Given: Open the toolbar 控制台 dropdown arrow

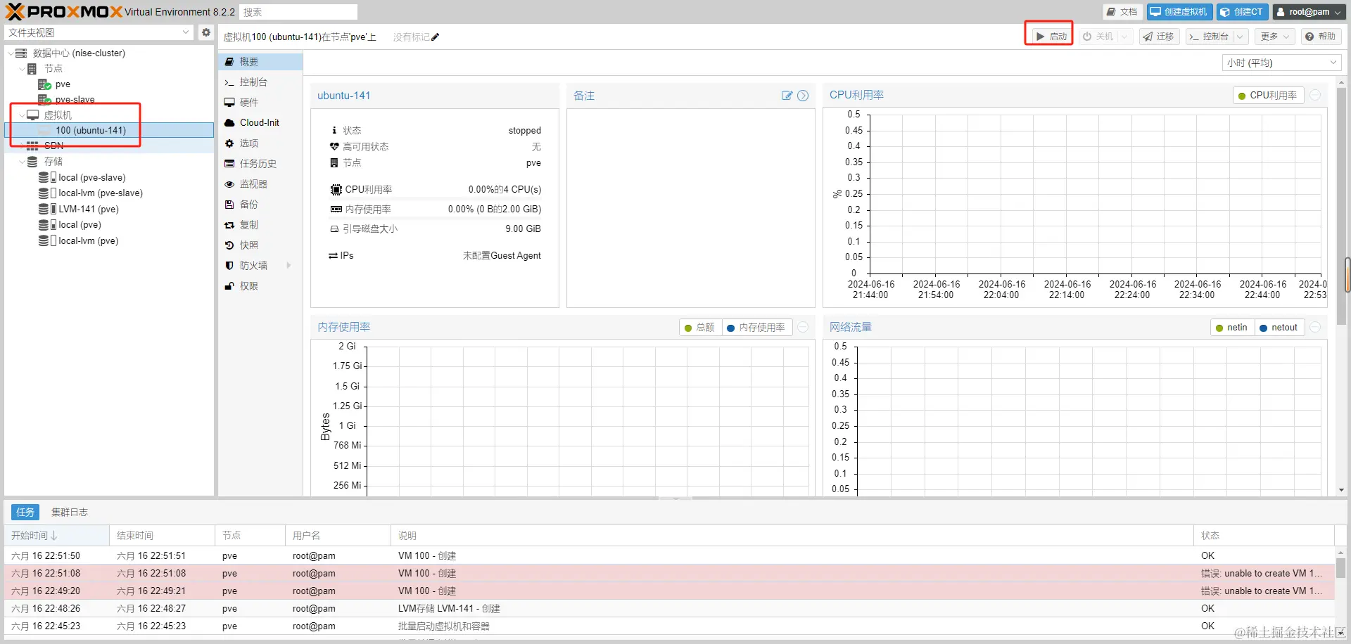Looking at the screenshot, I should 1240,37.
